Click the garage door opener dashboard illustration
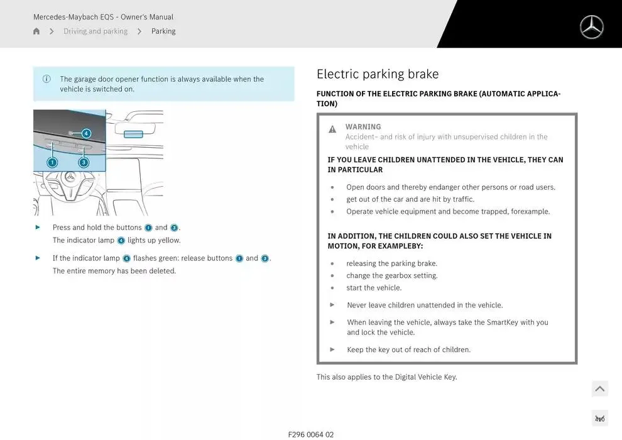The height and width of the screenshot is (440, 622). pyautogui.click(x=98, y=163)
